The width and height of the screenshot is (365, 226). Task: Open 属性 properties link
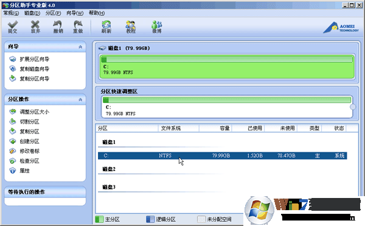pos(24,171)
